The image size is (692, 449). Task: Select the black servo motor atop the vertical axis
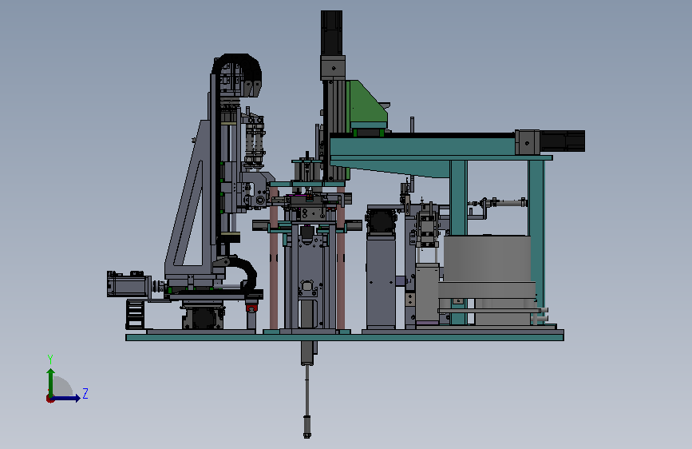332,33
